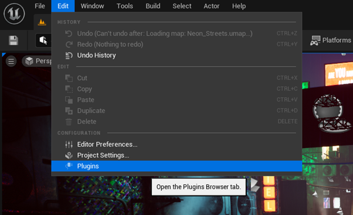Image resolution: width=353 pixels, height=215 pixels.
Task: Open the Window menu
Action: tap(92, 6)
